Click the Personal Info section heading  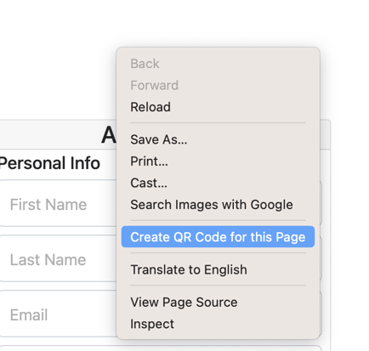(49, 163)
